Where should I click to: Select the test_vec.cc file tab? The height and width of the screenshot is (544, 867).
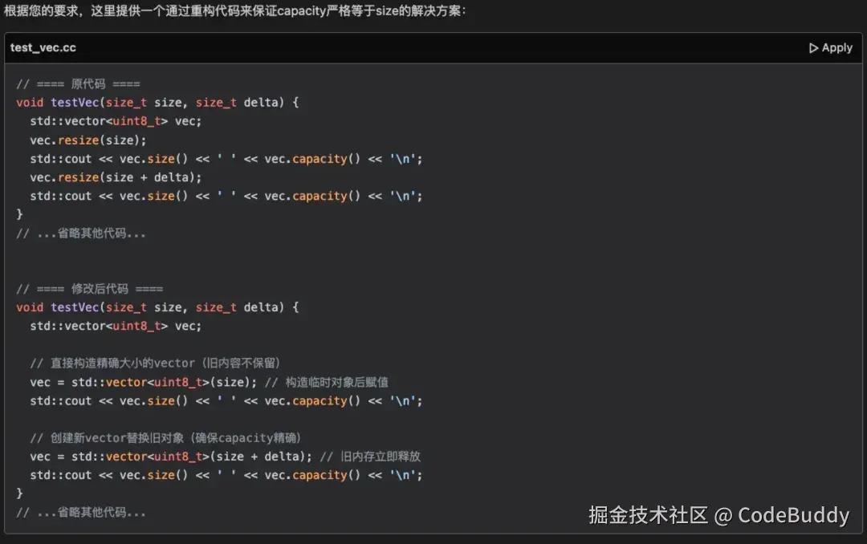(x=43, y=47)
